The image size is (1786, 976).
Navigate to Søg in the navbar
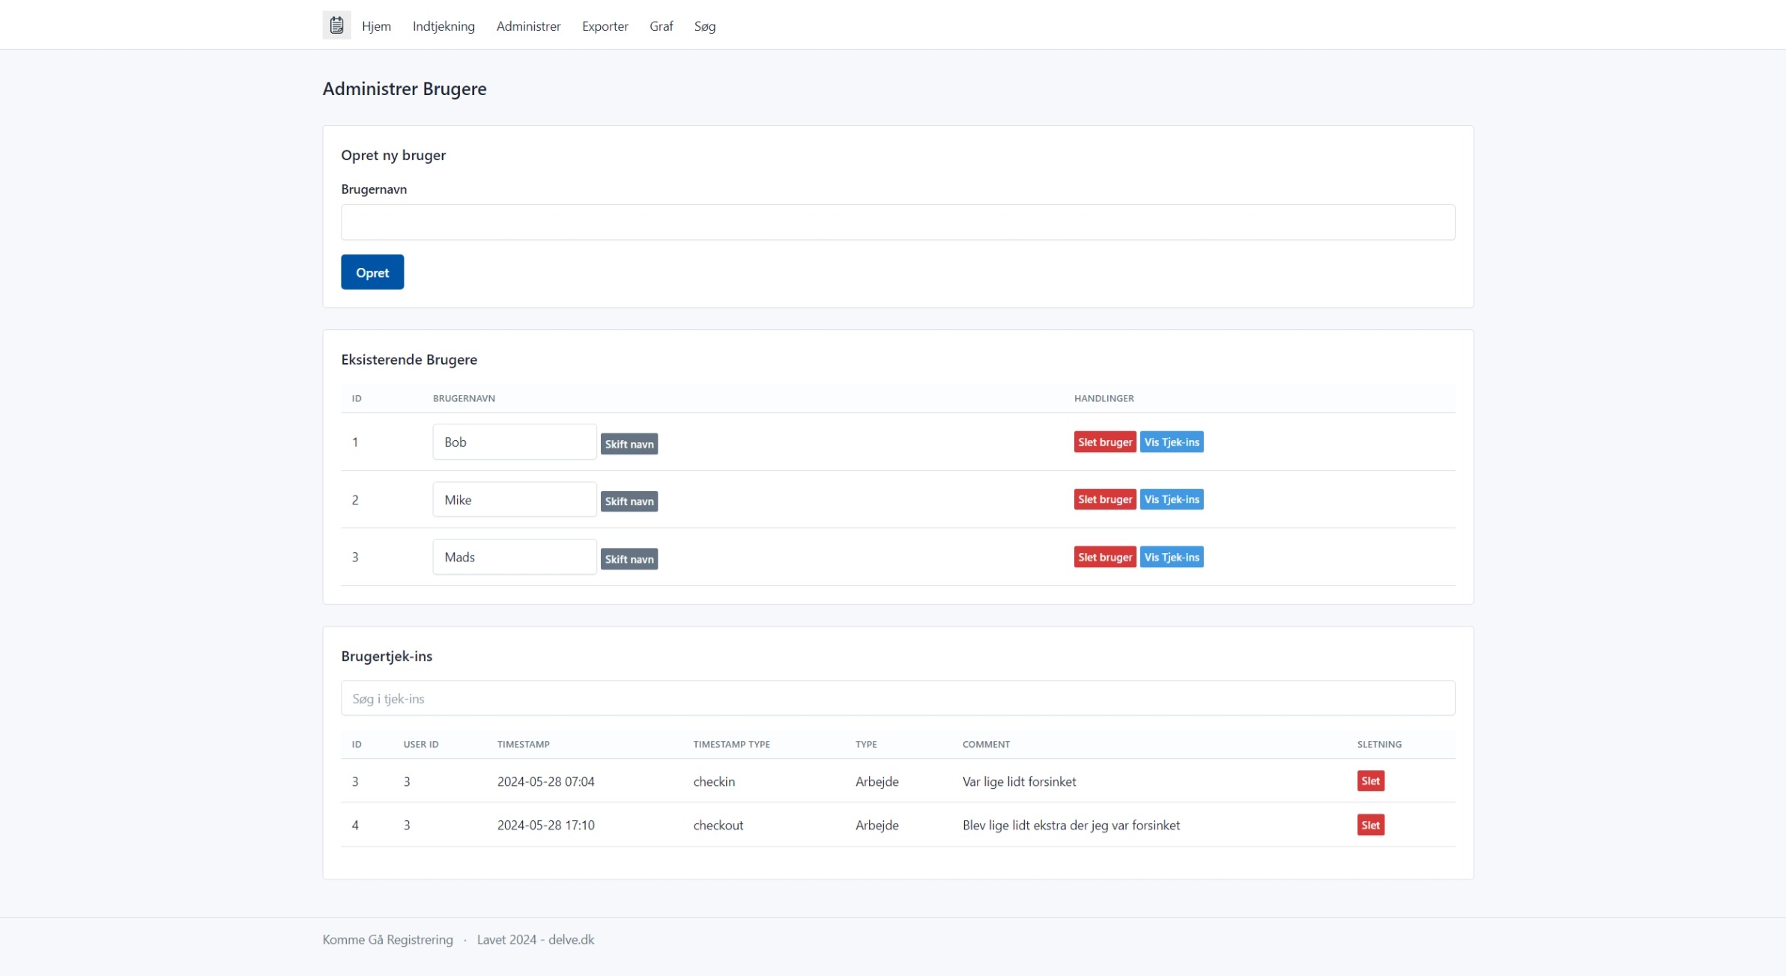coord(704,26)
